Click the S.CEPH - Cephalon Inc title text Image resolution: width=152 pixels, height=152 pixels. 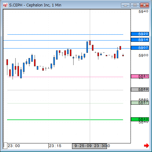coord(35,5)
